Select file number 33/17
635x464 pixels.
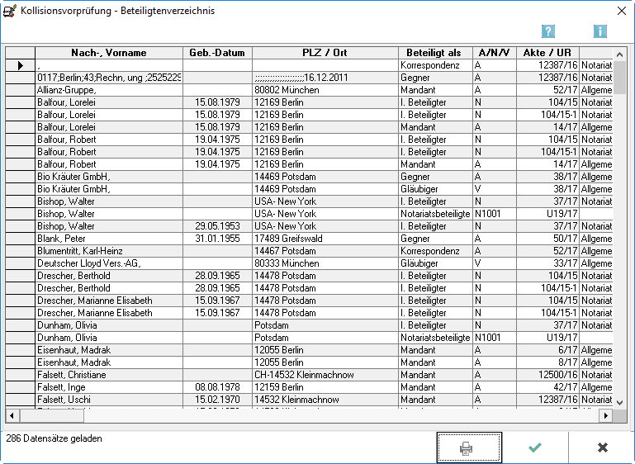[x=548, y=263]
